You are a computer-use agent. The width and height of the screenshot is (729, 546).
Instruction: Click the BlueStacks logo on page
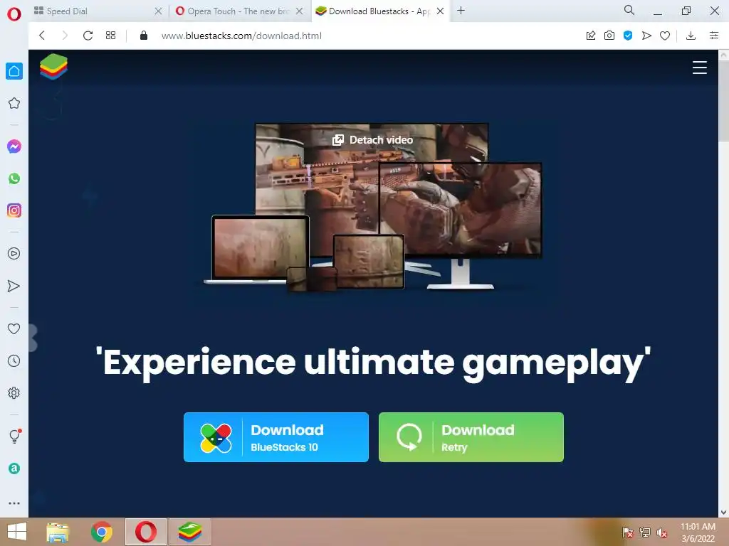pyautogui.click(x=53, y=66)
